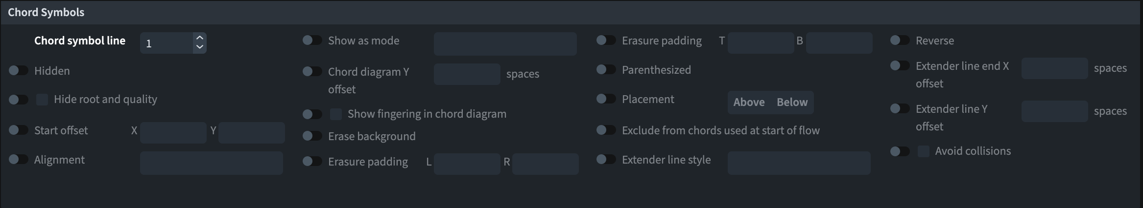
Task: Open the Alignment dropdown
Action: (x=211, y=163)
